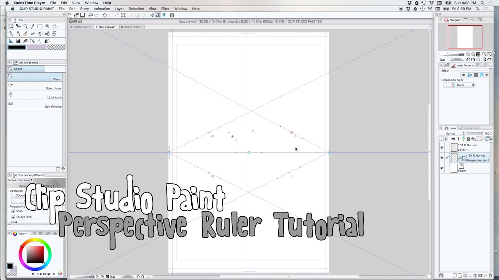Click the Open file icon in command bar
The width and height of the screenshot is (499, 280).
click(76, 15)
